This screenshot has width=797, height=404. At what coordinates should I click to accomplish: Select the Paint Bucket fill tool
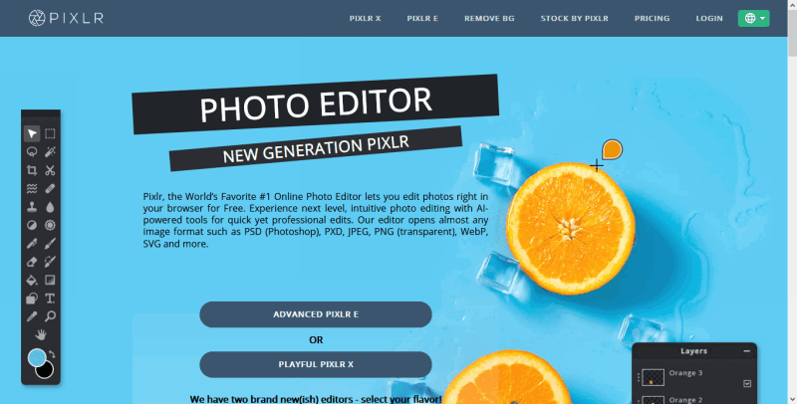(x=32, y=281)
